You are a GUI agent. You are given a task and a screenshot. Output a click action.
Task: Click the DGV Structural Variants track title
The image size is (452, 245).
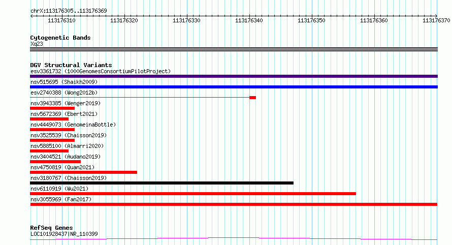pyautogui.click(x=71, y=65)
